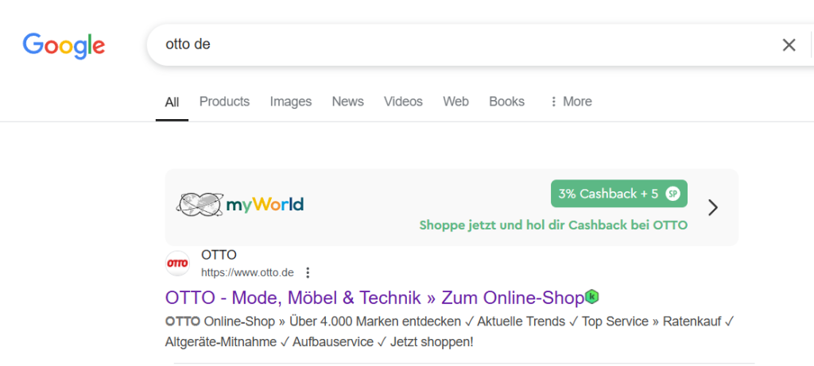Open the three-dot menu beside the otto.de URL
This screenshot has height=366, width=814.
(308, 272)
